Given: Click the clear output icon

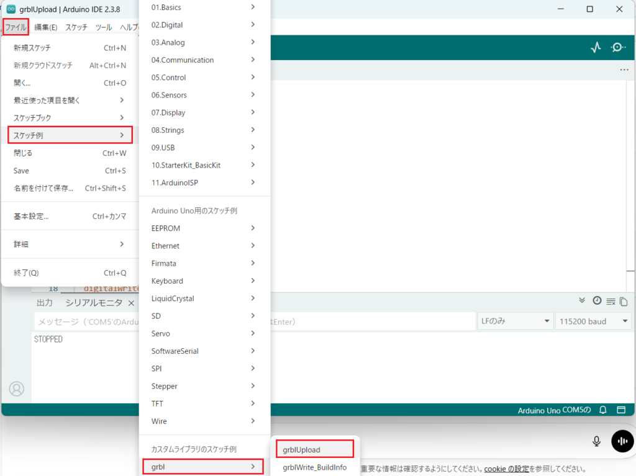Looking at the screenshot, I should pos(611,302).
